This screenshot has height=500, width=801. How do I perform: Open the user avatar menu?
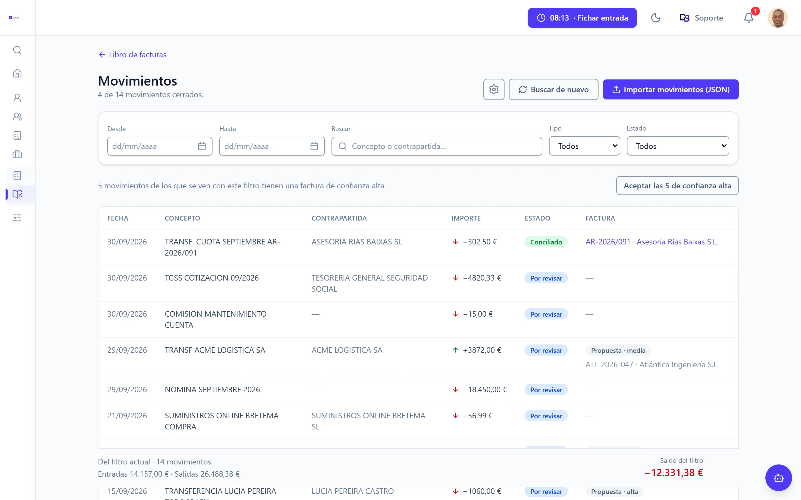778,17
